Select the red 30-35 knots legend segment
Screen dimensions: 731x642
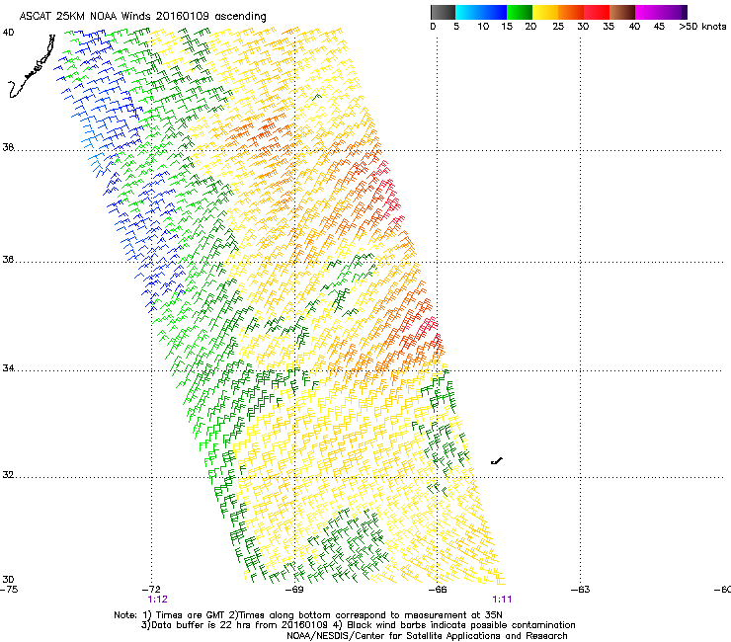pyautogui.click(x=597, y=12)
